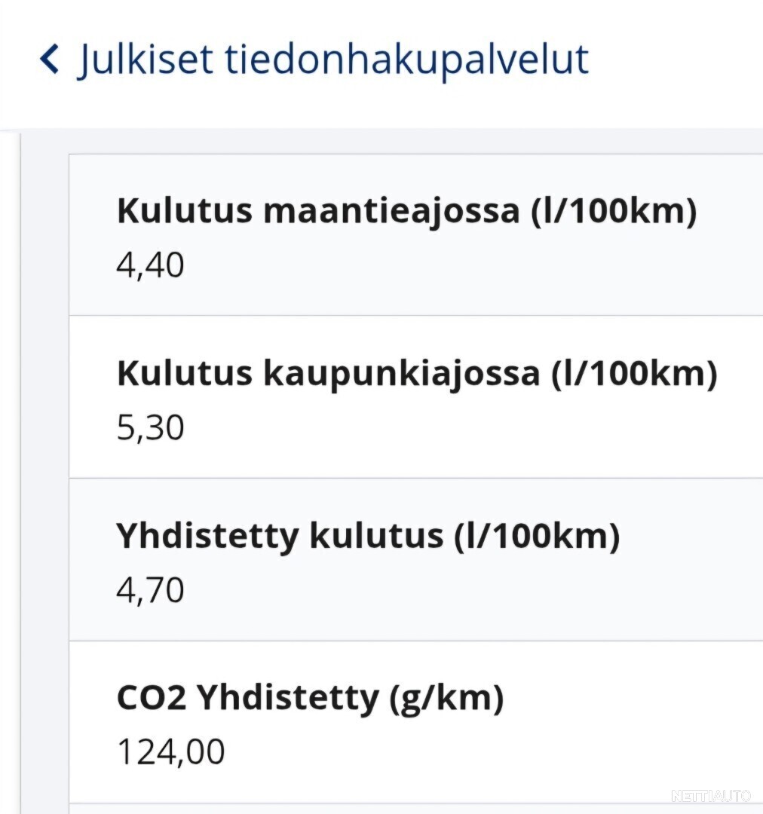Click the 4,70 combined consumption value
The height and width of the screenshot is (814, 763).
point(150,590)
